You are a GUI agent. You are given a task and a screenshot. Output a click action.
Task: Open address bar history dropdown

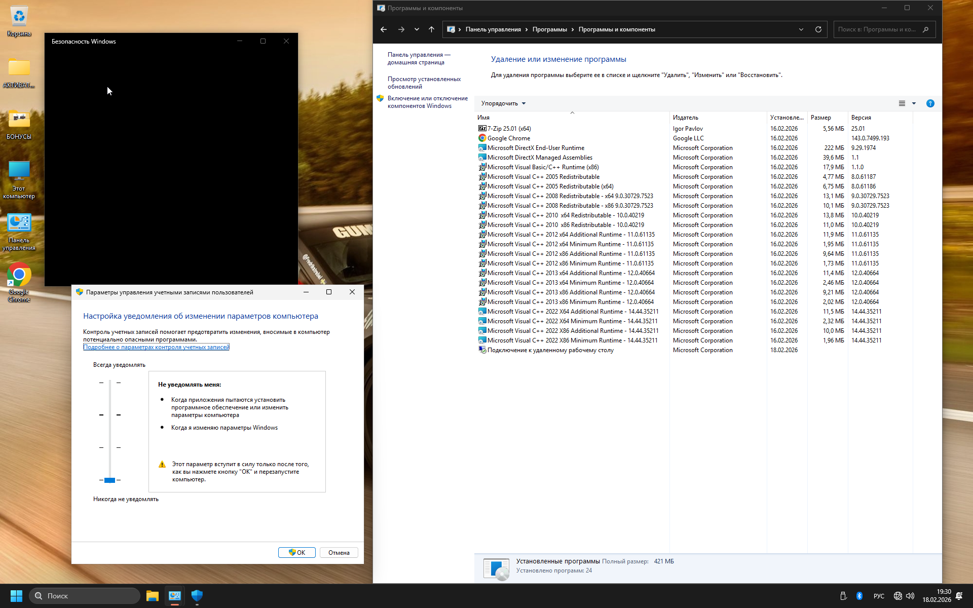pos(801,29)
